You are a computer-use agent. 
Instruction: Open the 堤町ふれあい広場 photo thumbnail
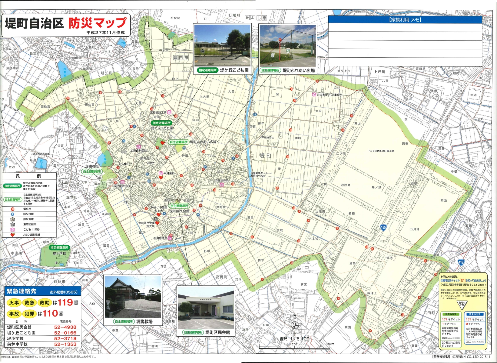point(288,45)
